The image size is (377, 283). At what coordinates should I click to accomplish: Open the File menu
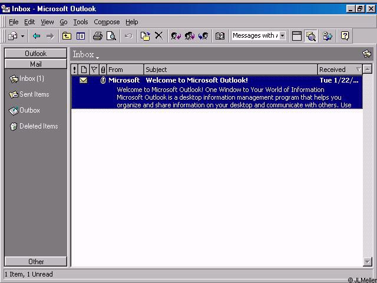pyautogui.click(x=14, y=22)
